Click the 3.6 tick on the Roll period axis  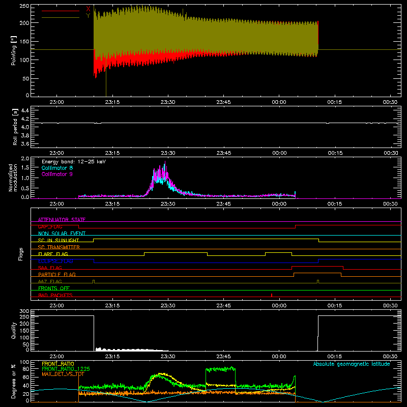pos(25,143)
